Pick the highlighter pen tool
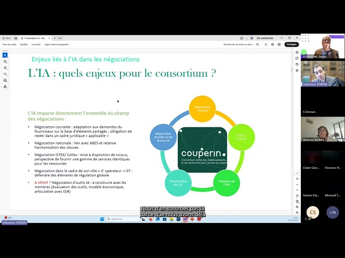Image resolution: width=345 pixels, height=258 pixels. [x=5, y=68]
